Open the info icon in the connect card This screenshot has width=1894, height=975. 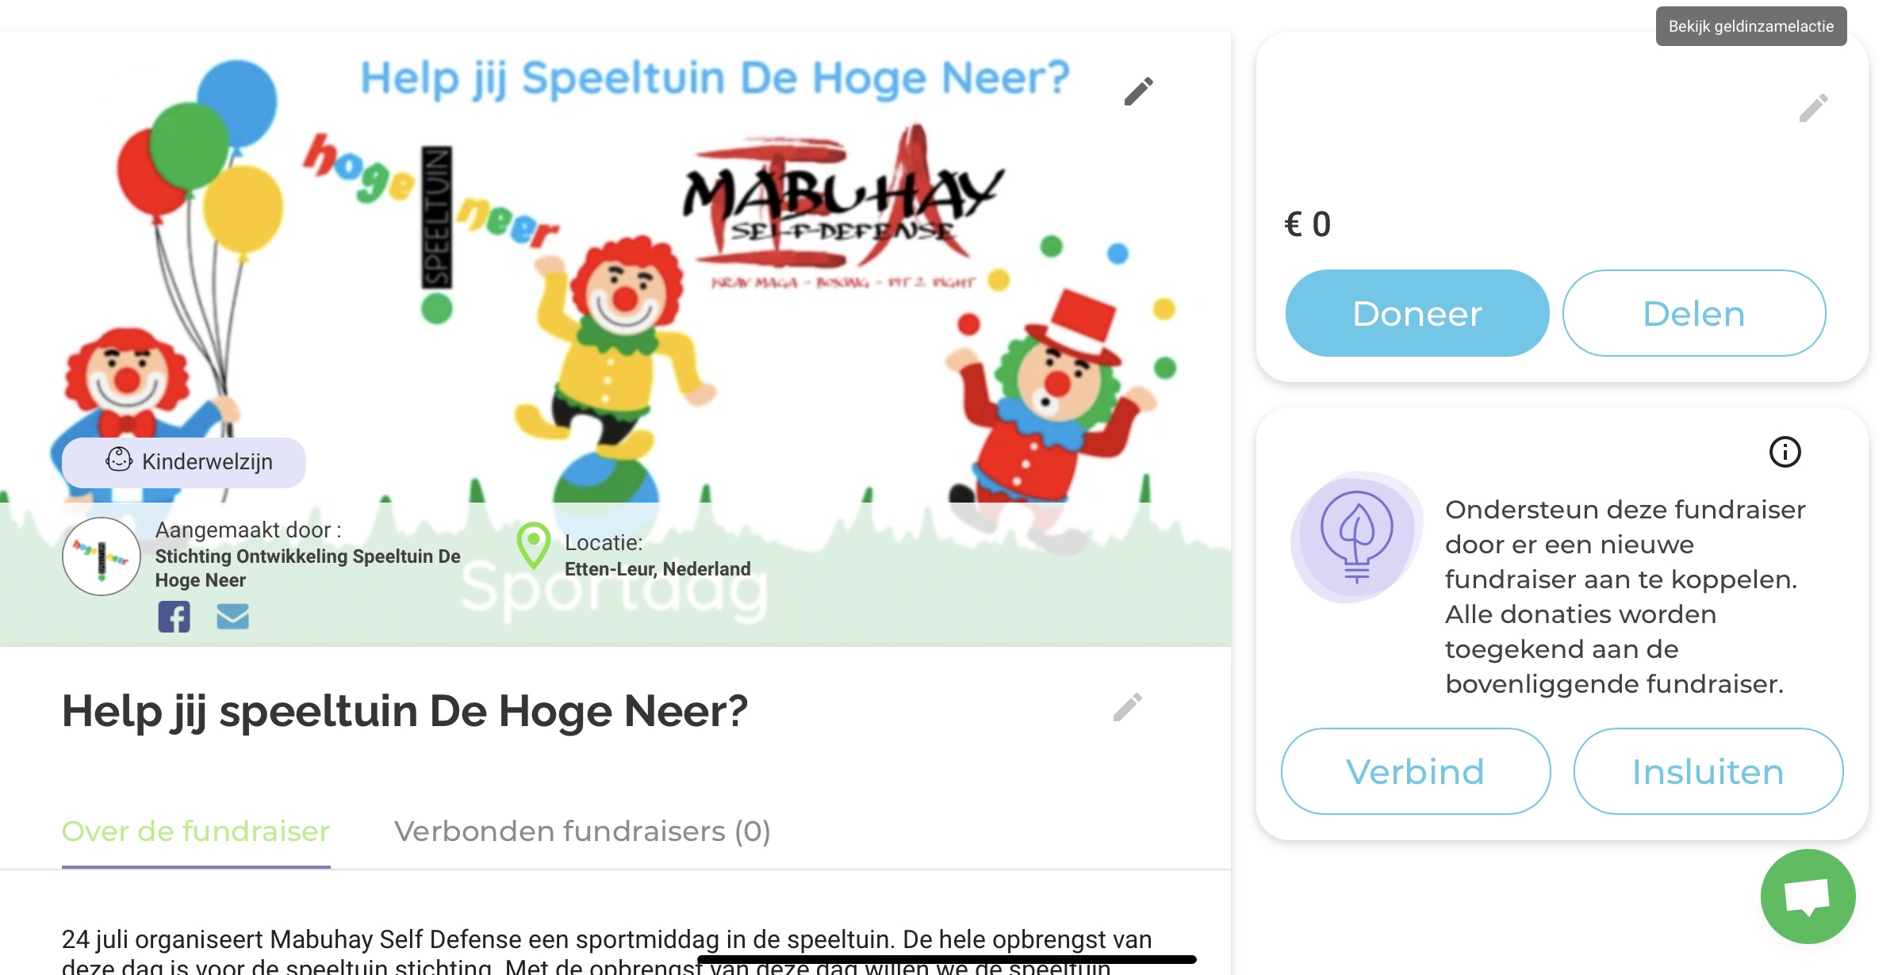click(1785, 452)
